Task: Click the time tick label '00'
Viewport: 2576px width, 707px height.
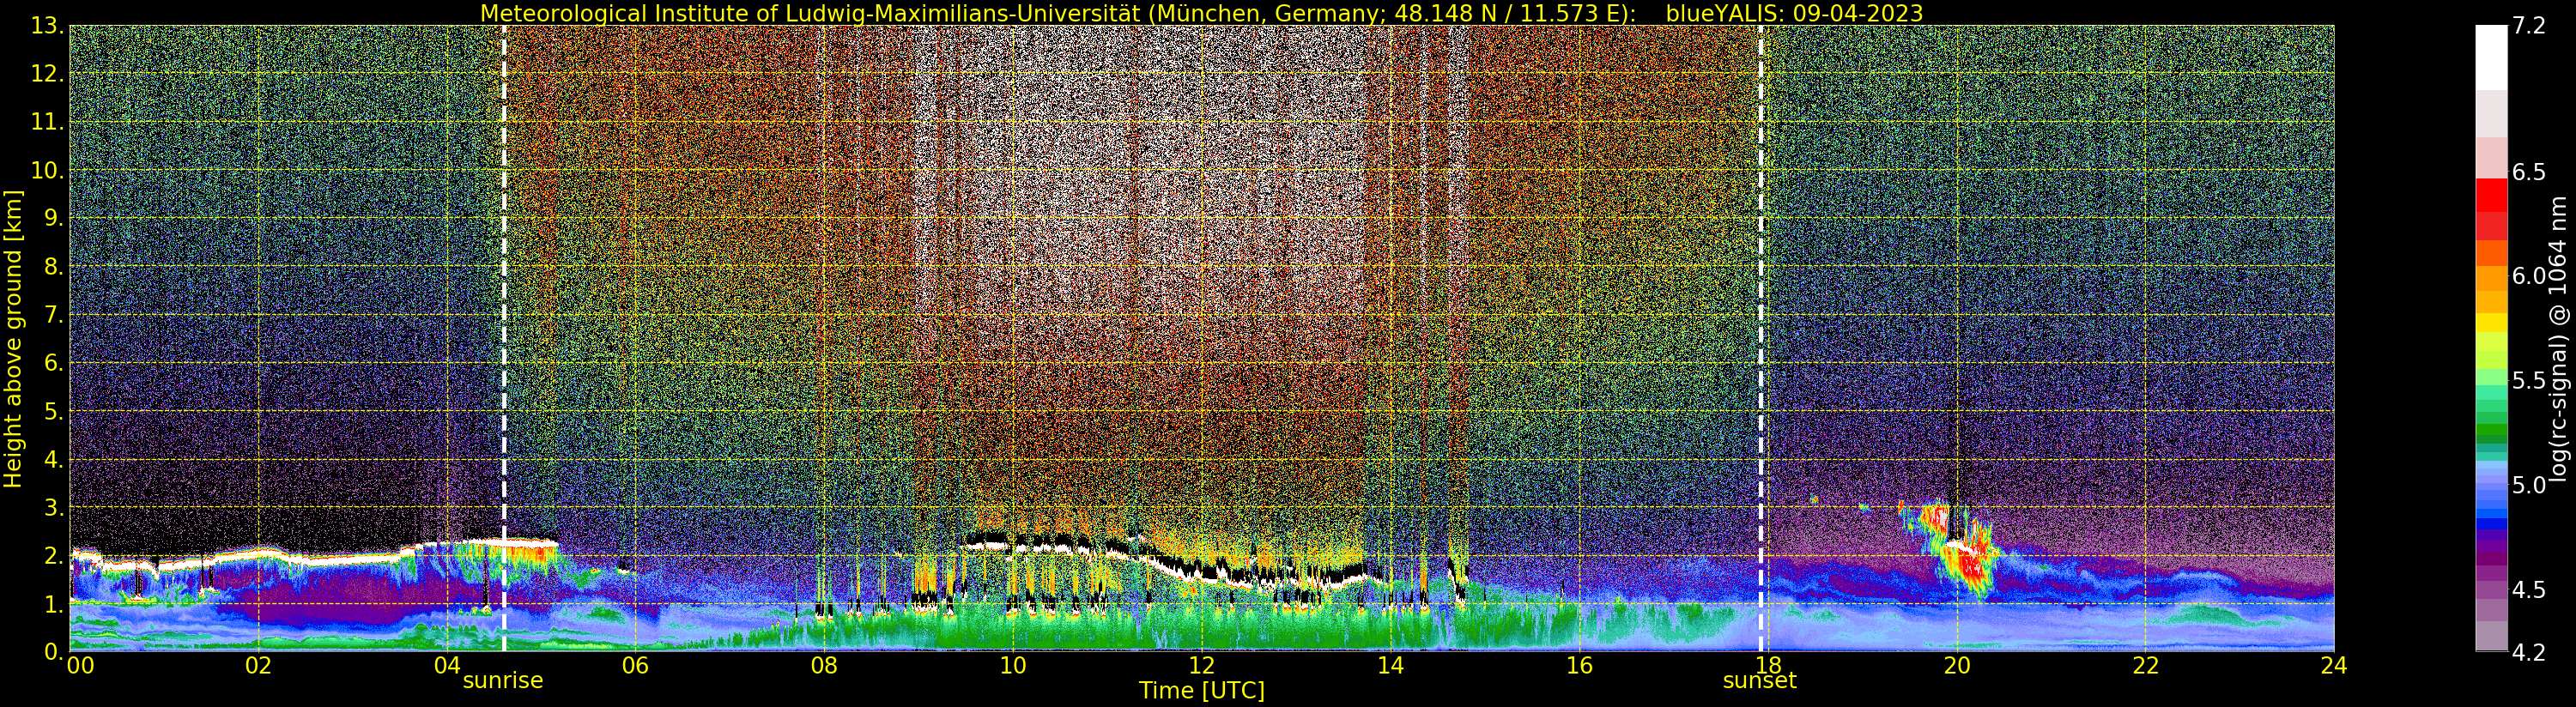Action: 80,666
